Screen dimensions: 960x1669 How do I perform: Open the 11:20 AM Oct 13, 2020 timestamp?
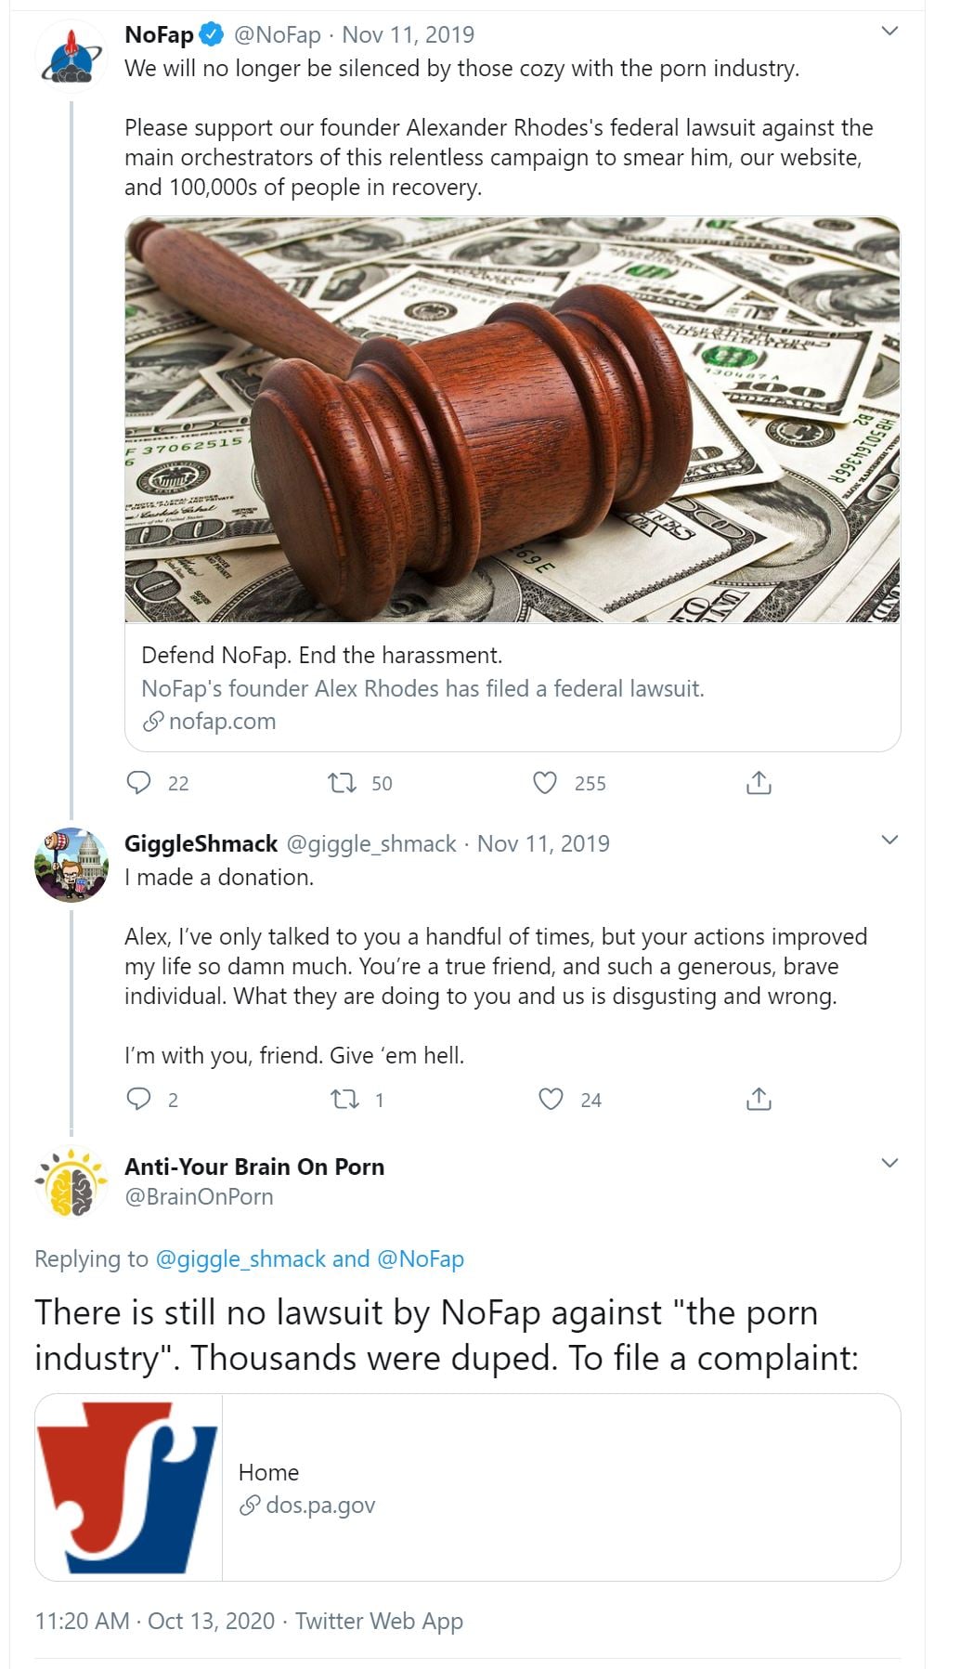click(155, 1621)
